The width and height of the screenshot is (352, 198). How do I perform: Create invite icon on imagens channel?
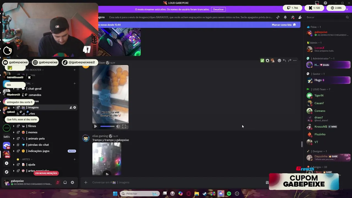pos(71,107)
